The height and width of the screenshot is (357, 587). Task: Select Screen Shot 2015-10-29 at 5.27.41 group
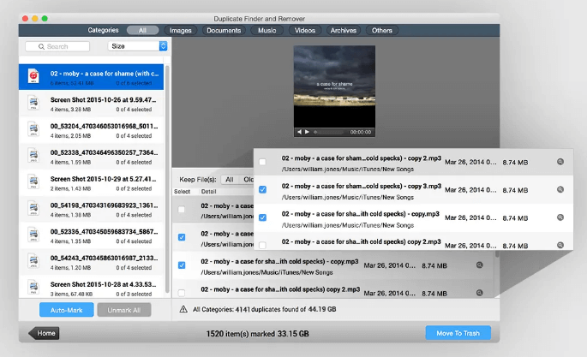pos(92,182)
